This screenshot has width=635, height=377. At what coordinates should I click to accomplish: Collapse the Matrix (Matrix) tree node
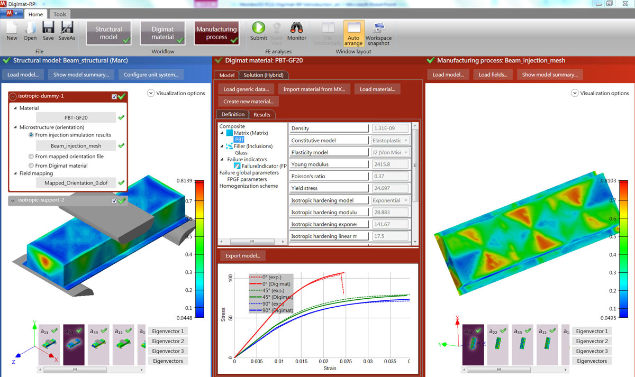click(x=222, y=133)
